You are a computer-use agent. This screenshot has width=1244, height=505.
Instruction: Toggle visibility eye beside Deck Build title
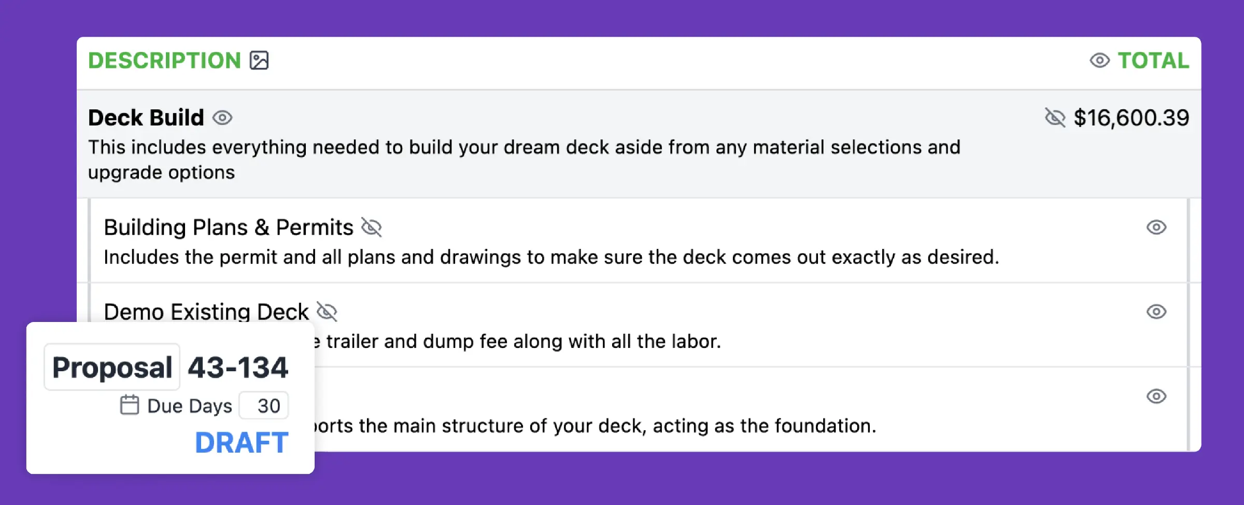coord(222,118)
